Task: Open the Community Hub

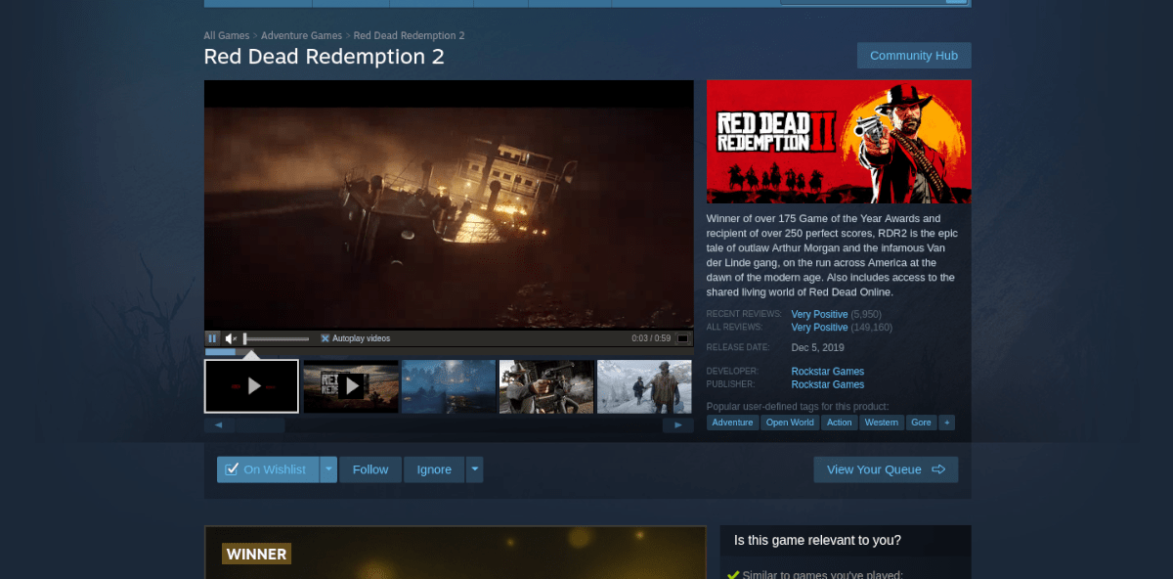Action: pos(914,56)
